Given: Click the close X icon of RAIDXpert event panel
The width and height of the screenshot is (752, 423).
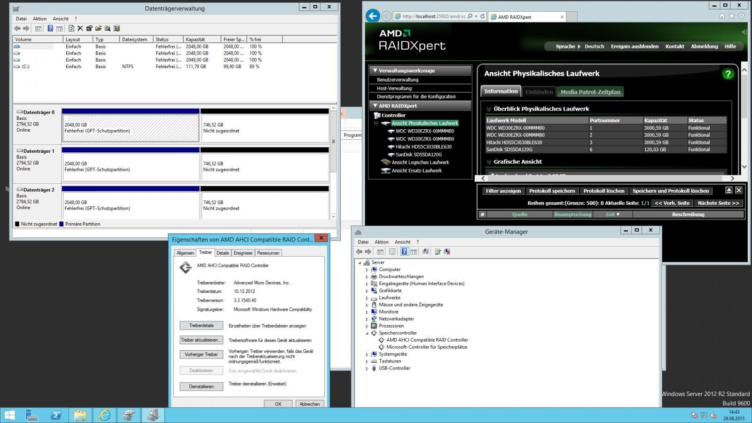Looking at the screenshot, I should pyautogui.click(x=739, y=190).
